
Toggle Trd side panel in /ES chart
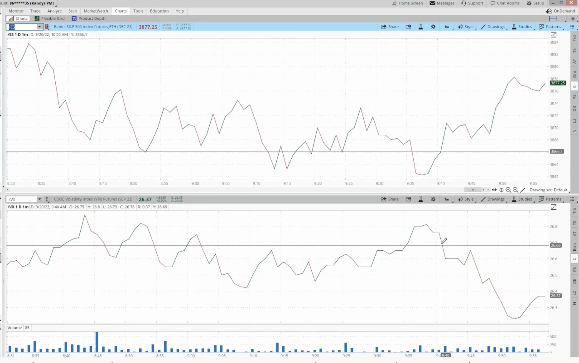pyautogui.click(x=574, y=38)
